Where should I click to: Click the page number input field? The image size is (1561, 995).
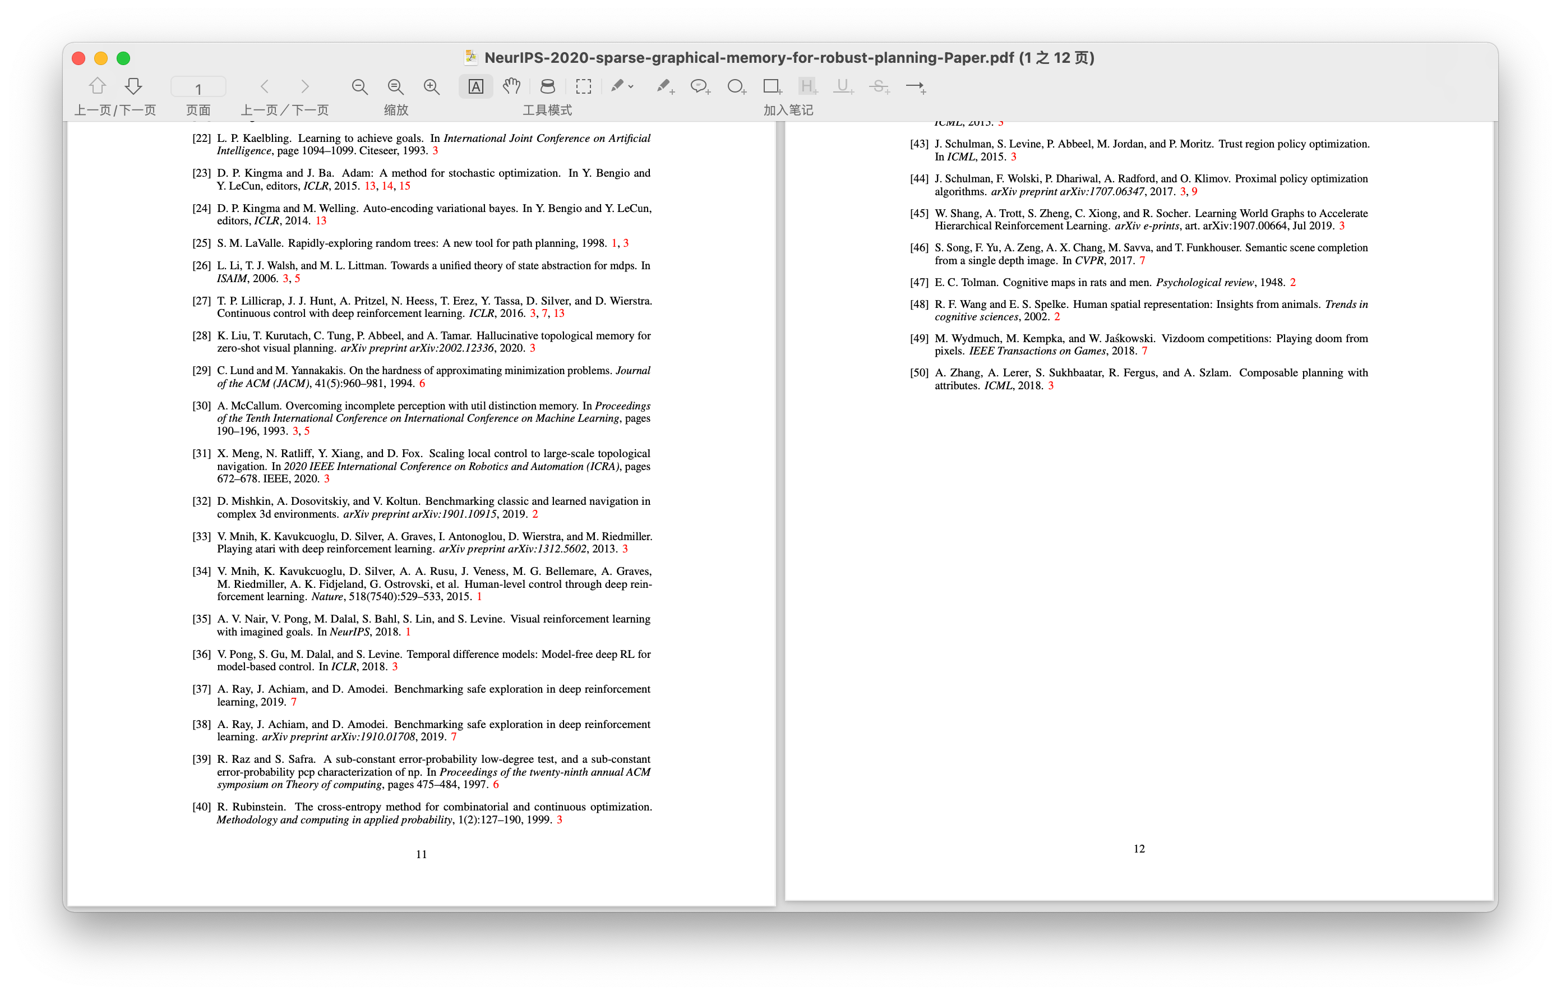click(198, 87)
